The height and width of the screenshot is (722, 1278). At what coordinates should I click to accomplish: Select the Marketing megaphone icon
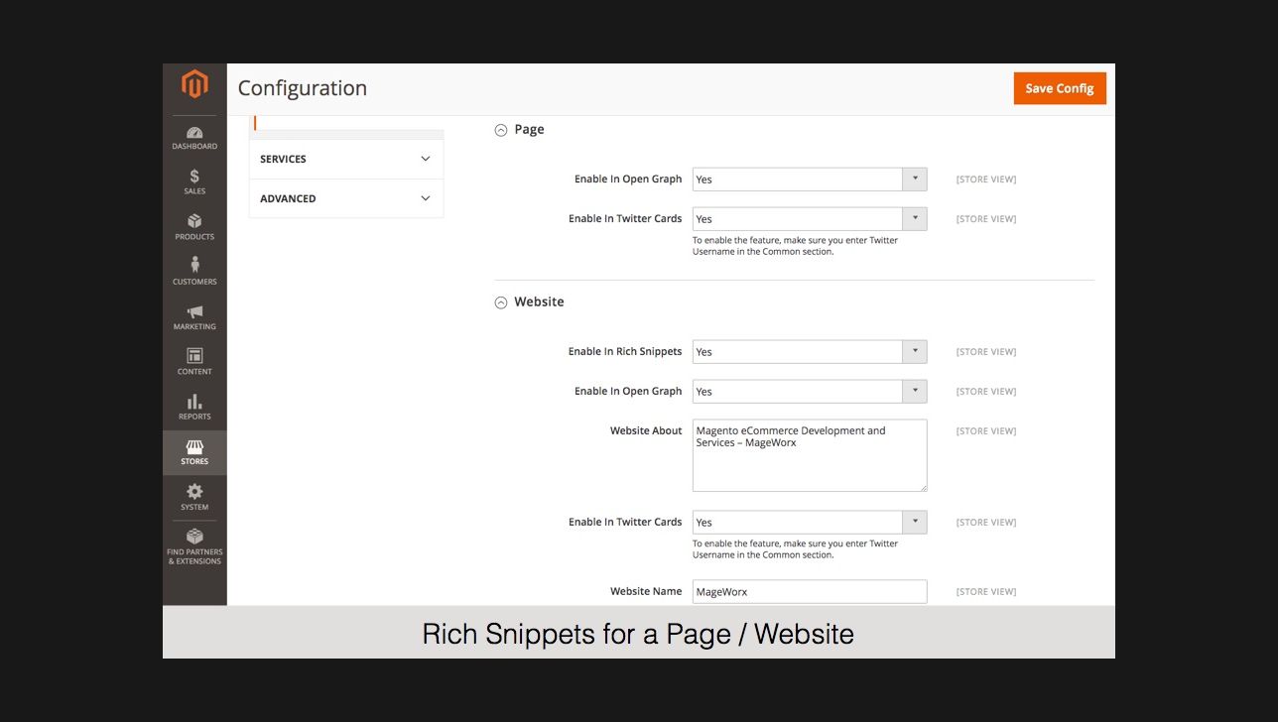pos(194,316)
